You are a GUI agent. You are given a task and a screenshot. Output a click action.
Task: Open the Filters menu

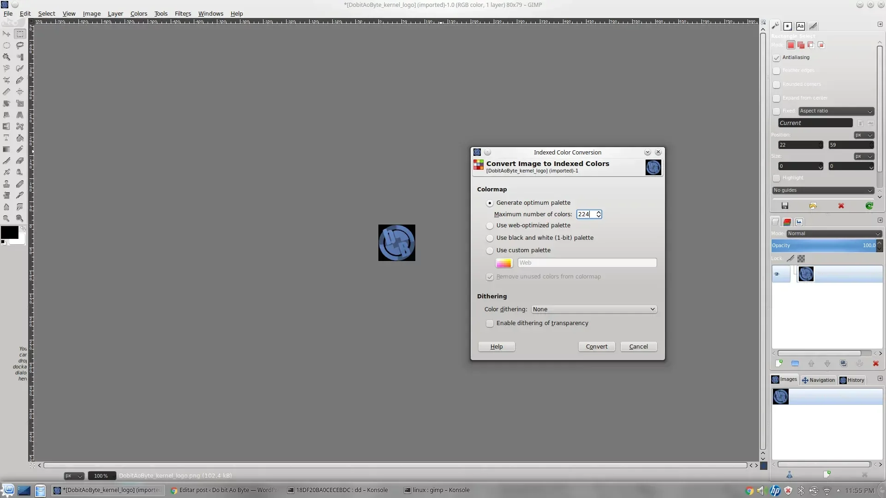click(x=183, y=13)
